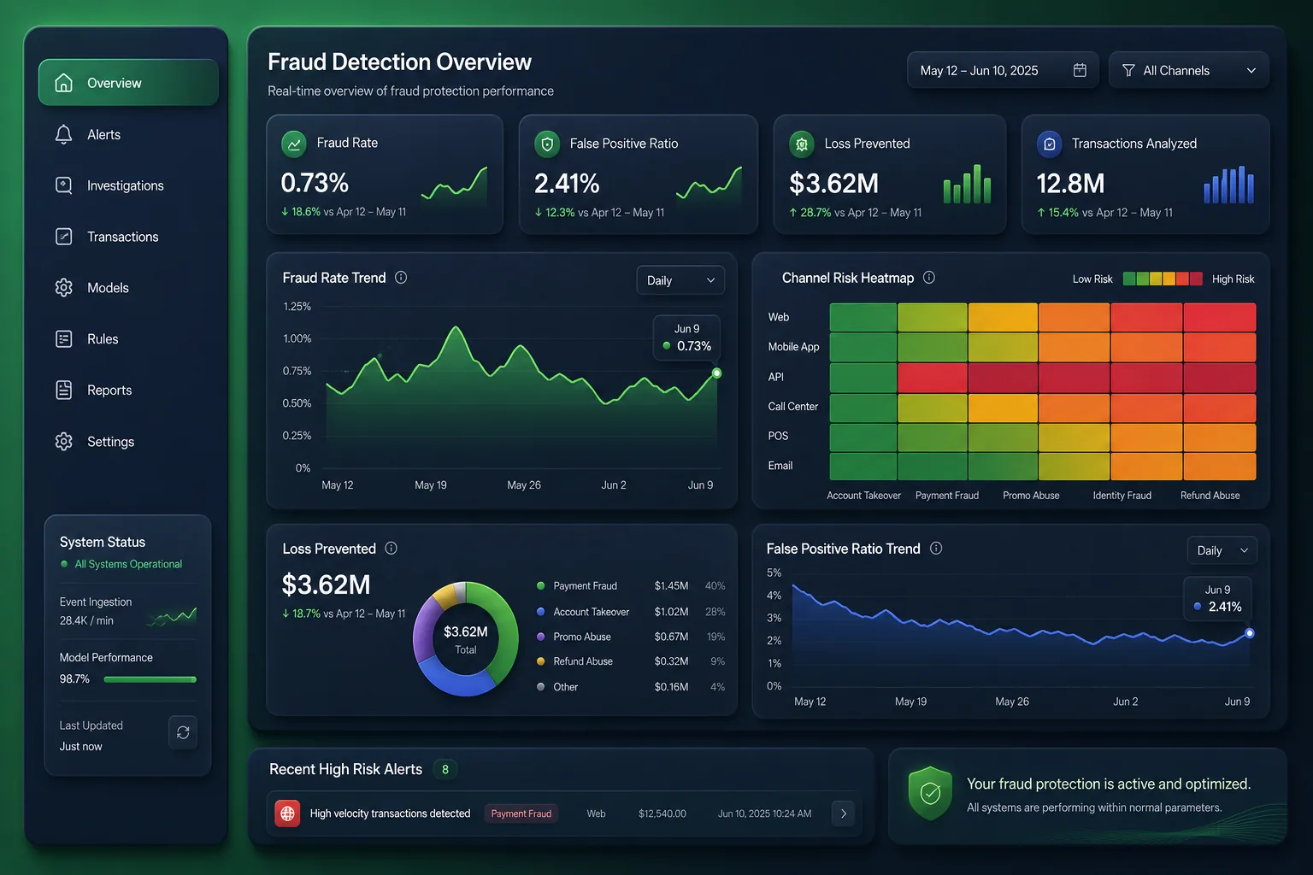Click the $3.62M Total donut chart center

(x=466, y=639)
